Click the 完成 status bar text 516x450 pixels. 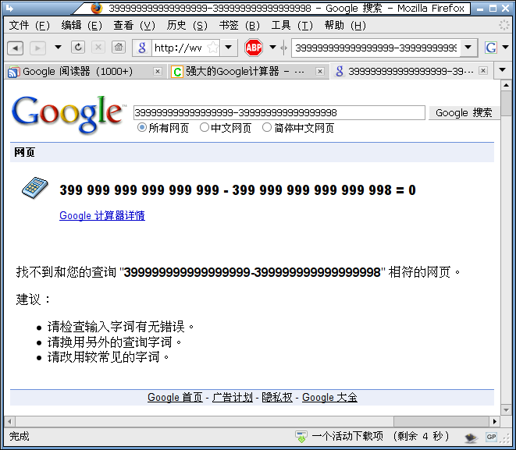19,437
